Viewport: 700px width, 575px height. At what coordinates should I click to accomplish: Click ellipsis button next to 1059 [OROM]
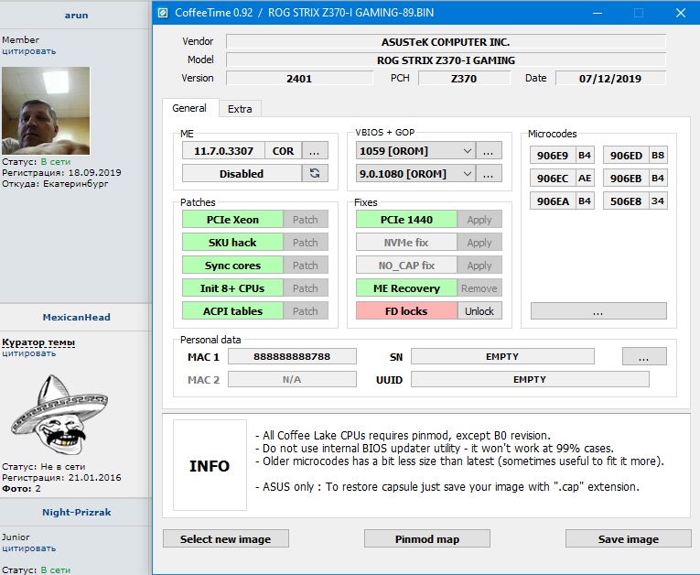click(x=489, y=151)
